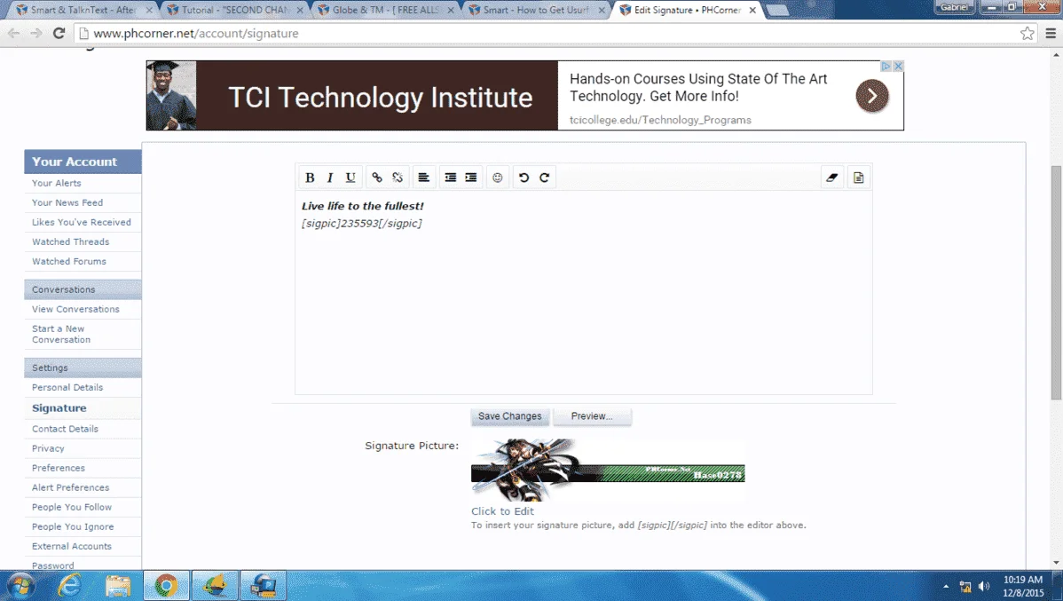Open the volume control in system tray

pyautogui.click(x=984, y=586)
